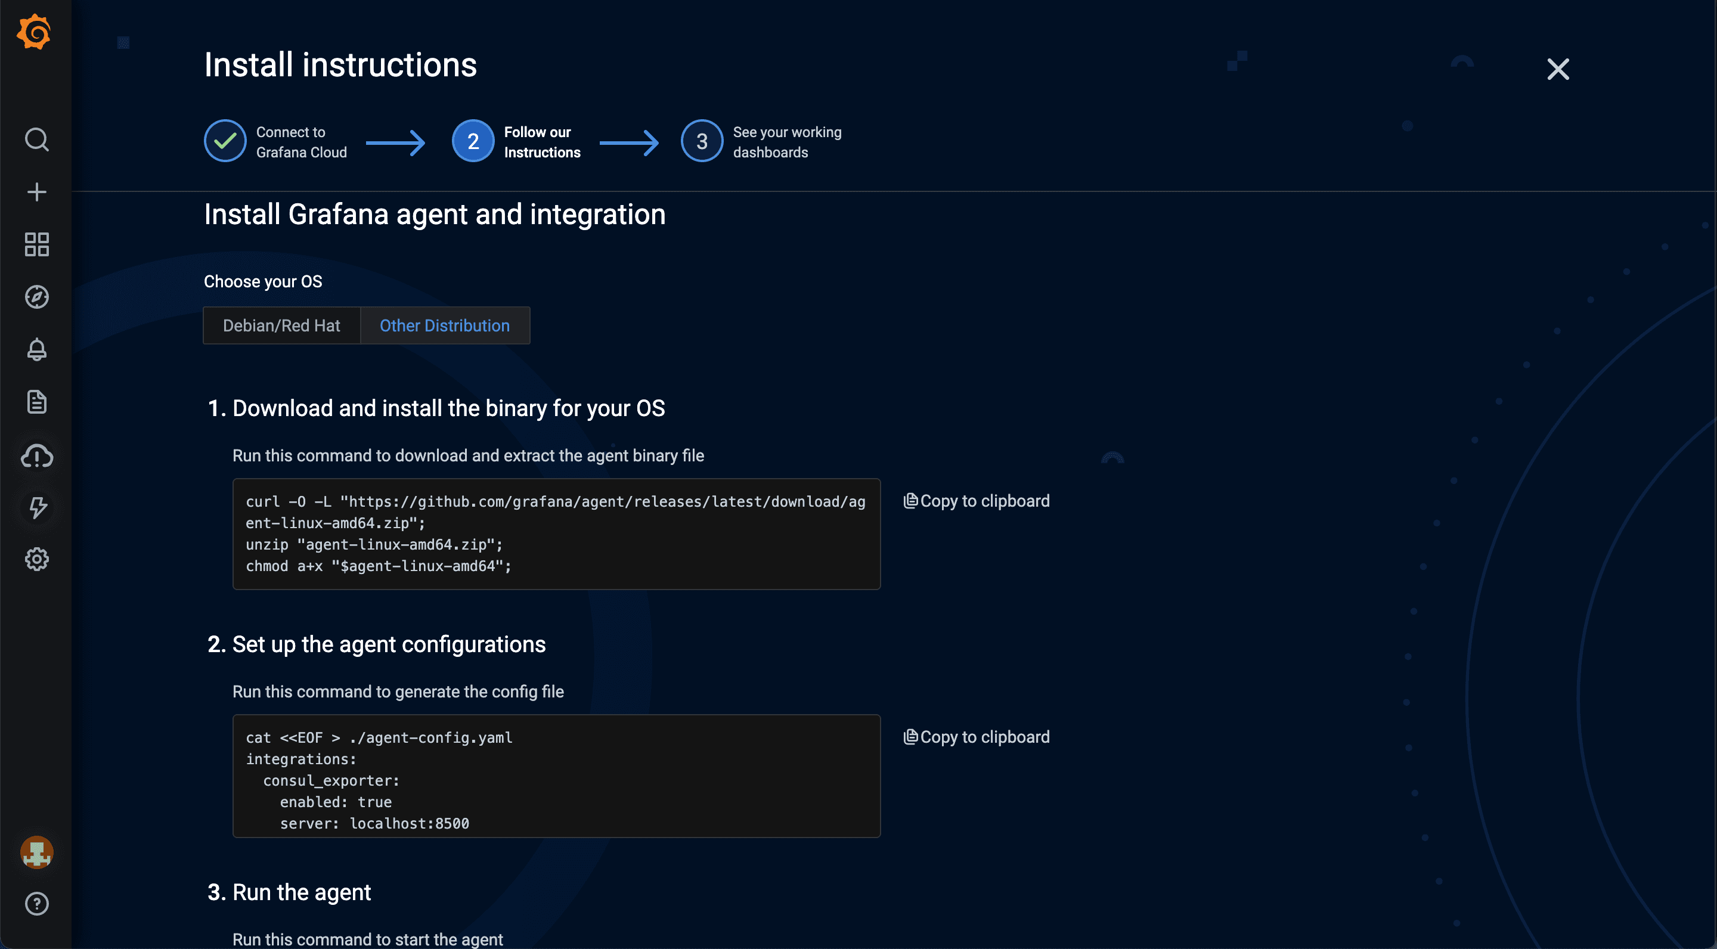Open the Explore compass icon
The image size is (1717, 949).
click(x=36, y=297)
